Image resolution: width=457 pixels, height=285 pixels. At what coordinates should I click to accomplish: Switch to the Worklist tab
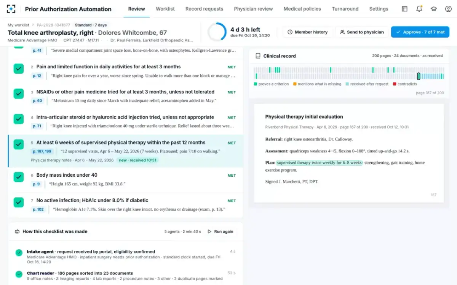pos(165,9)
